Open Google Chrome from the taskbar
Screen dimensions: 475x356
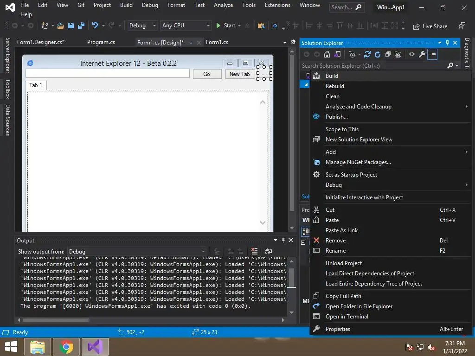[66, 347]
